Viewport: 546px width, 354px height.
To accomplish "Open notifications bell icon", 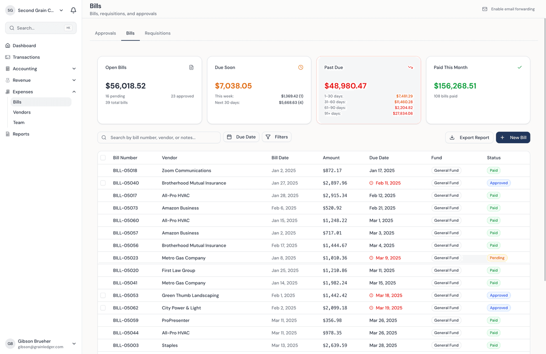I will point(73,10).
